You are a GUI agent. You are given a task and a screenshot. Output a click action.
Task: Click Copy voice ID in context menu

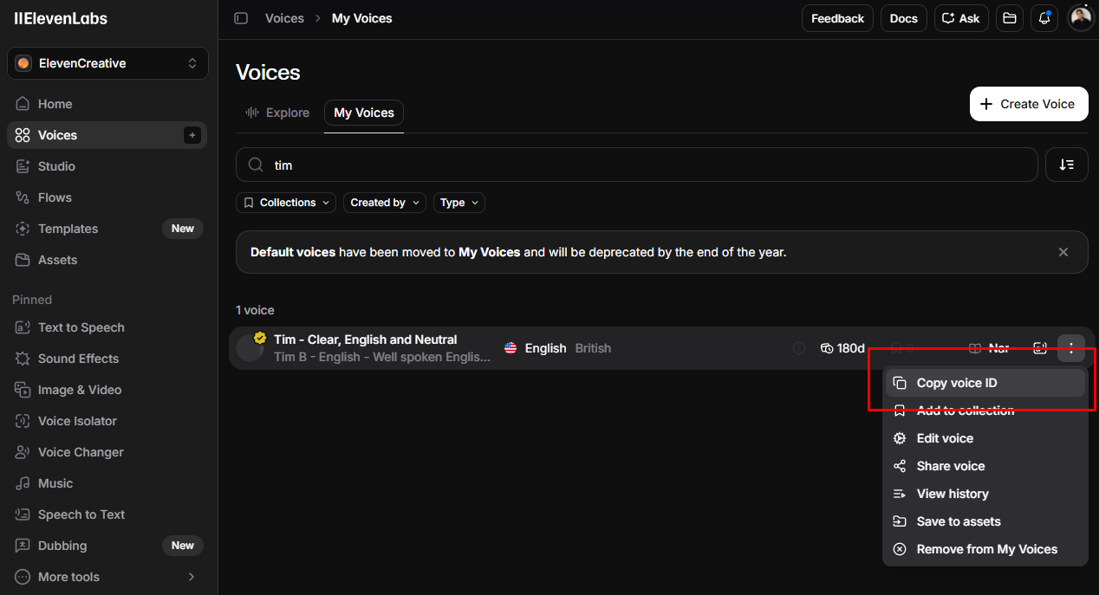tap(985, 383)
